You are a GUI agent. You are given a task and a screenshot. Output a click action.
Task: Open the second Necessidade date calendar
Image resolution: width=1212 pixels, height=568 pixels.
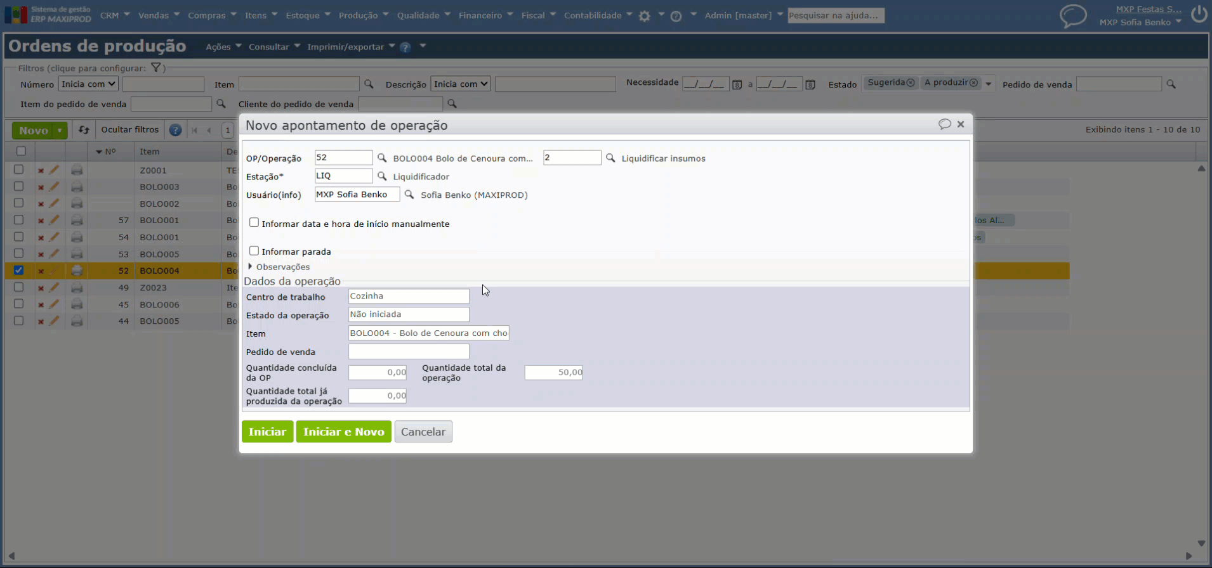click(x=810, y=84)
